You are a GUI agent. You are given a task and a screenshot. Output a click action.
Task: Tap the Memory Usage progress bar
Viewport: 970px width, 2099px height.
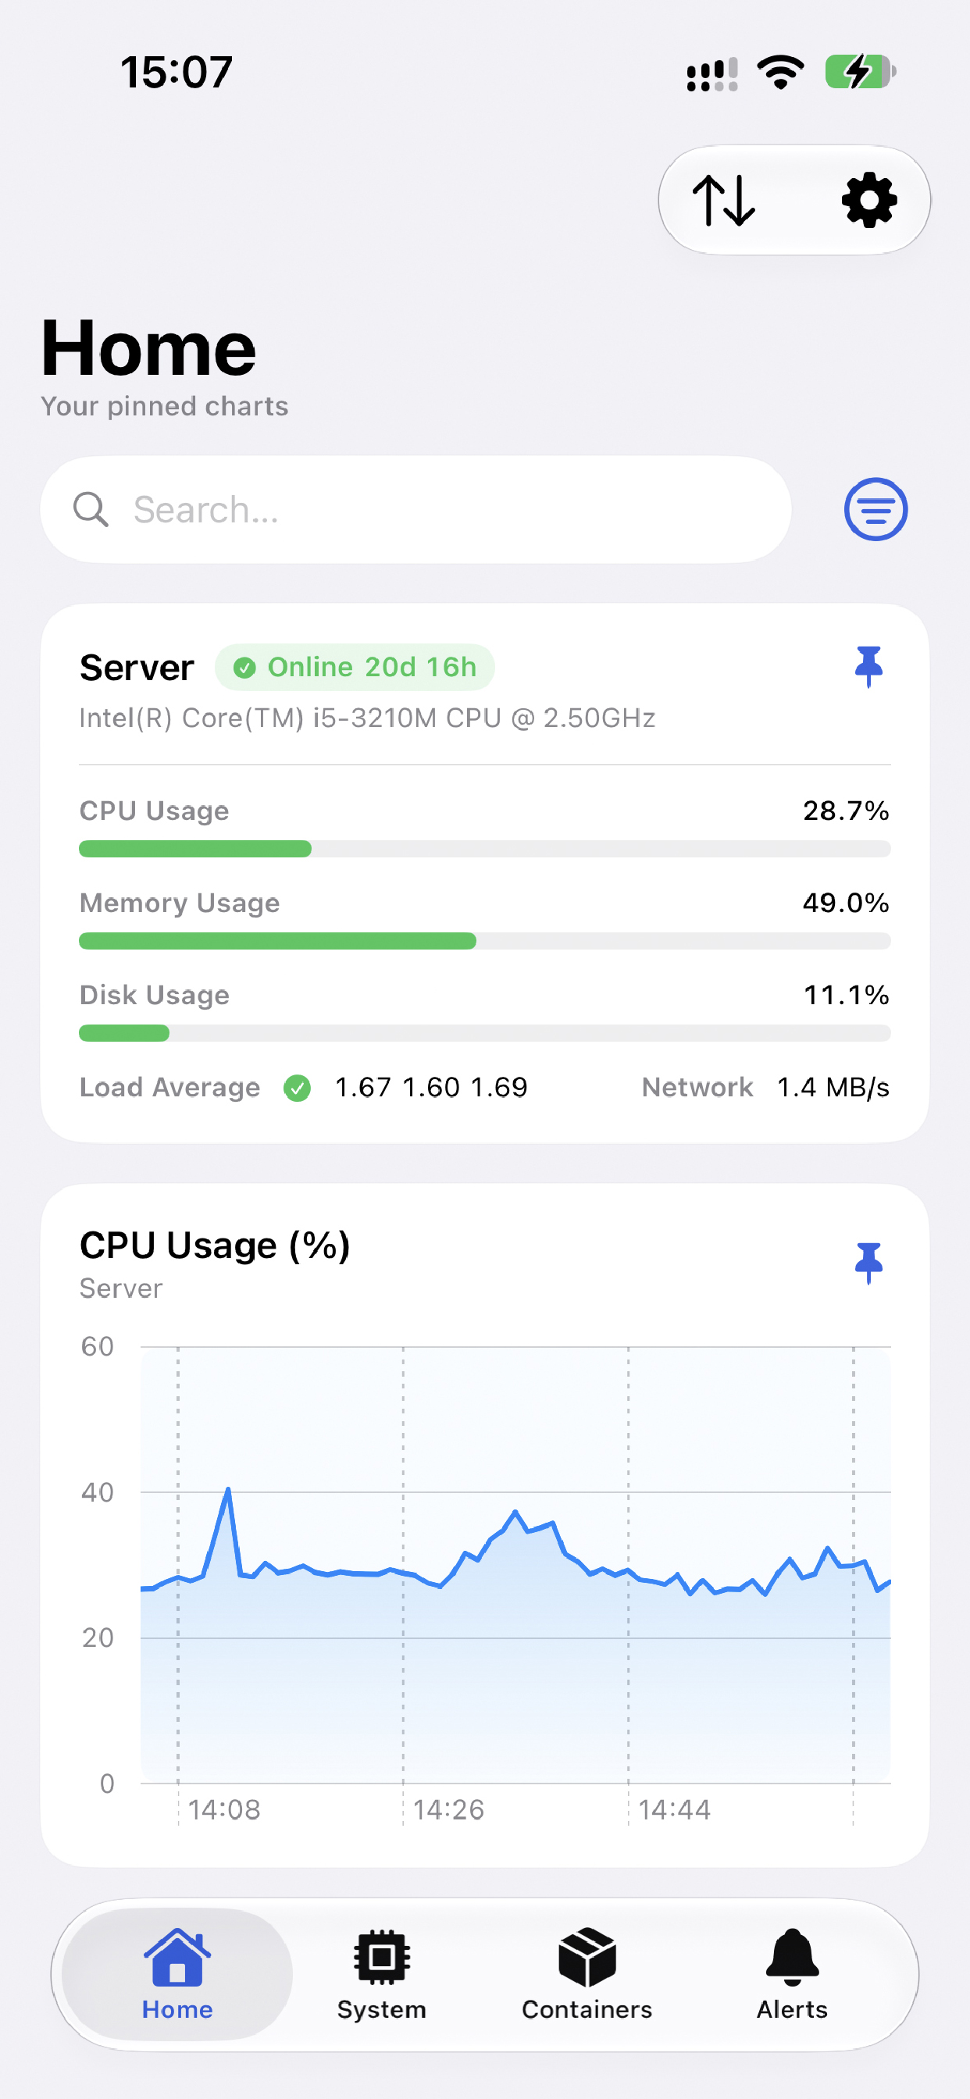click(x=485, y=941)
